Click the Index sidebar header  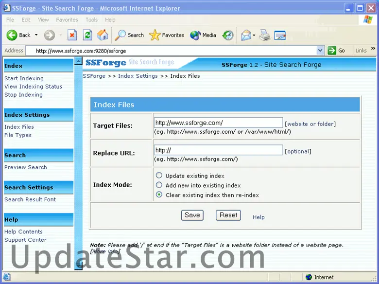coord(38,66)
